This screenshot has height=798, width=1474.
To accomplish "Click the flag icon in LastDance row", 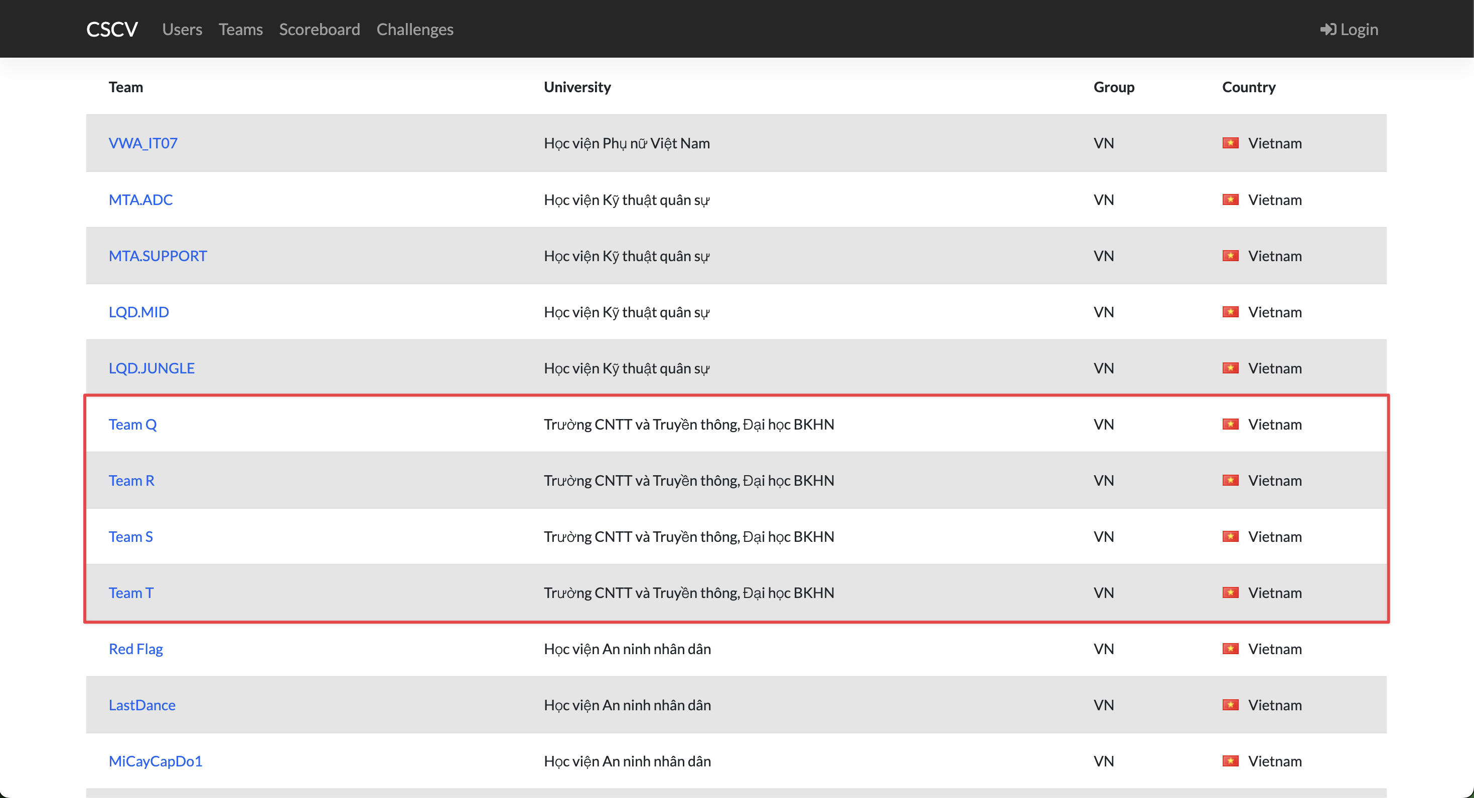I will pos(1230,705).
